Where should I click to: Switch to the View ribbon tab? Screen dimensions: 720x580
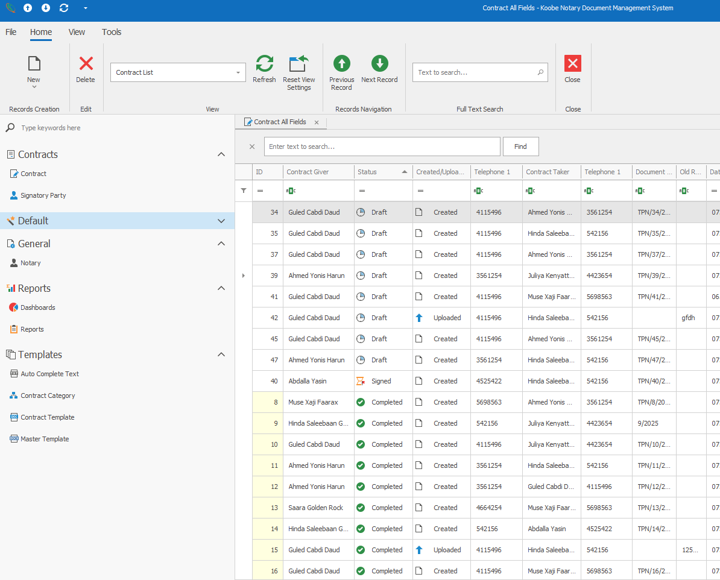click(77, 32)
